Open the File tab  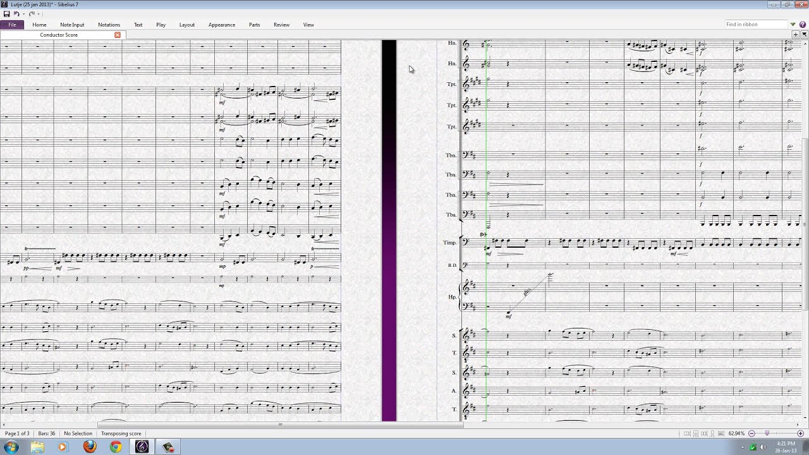pos(12,25)
